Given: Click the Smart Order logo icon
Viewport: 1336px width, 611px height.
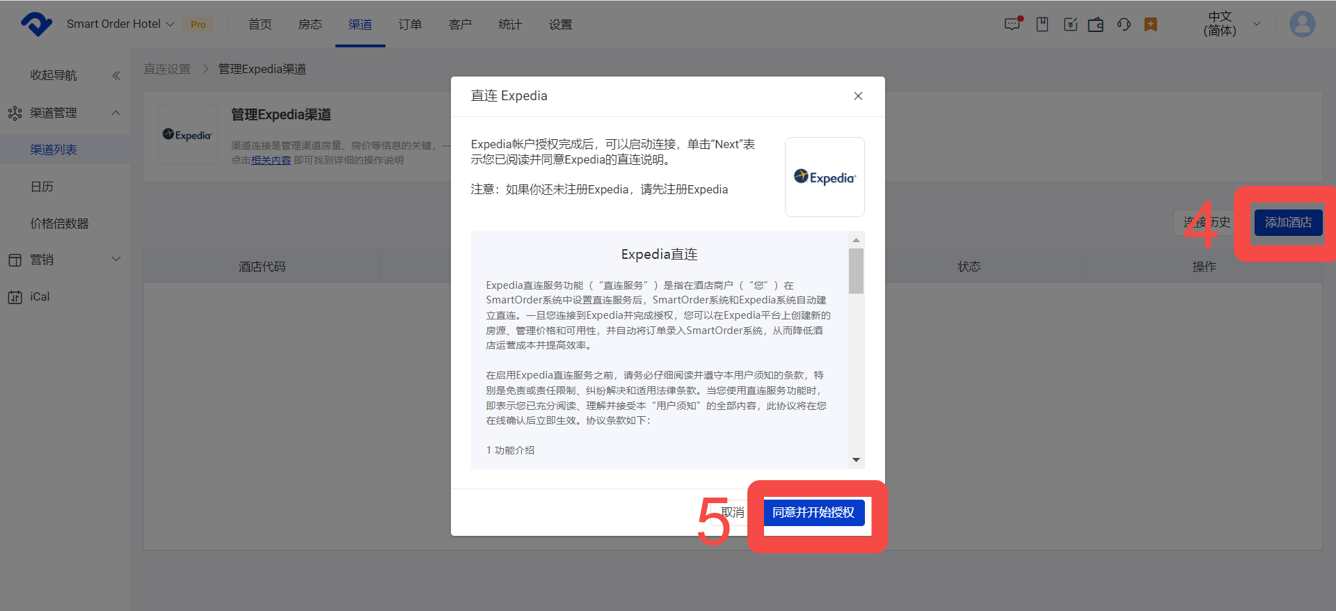Looking at the screenshot, I should click(x=36, y=24).
